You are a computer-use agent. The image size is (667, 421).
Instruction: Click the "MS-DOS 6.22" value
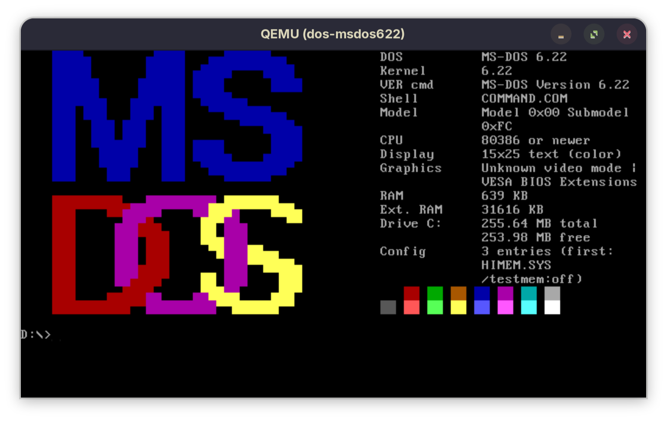pos(524,57)
